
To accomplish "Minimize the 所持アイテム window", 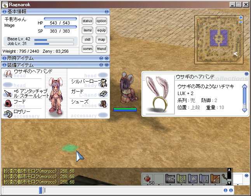I will pos(101,58).
